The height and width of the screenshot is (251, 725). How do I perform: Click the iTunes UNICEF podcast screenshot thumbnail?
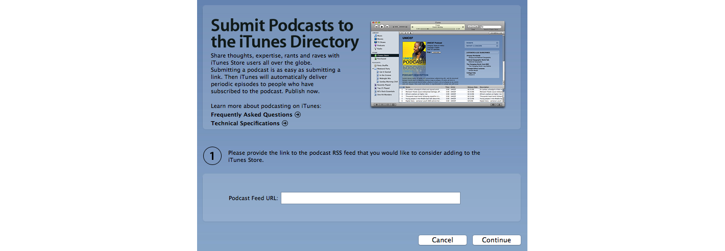[438, 64]
